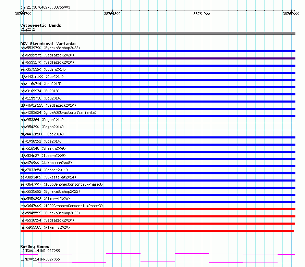Click nsv1155738 (Lou2014) label
Screen dimensions: 305x267
[41, 98]
